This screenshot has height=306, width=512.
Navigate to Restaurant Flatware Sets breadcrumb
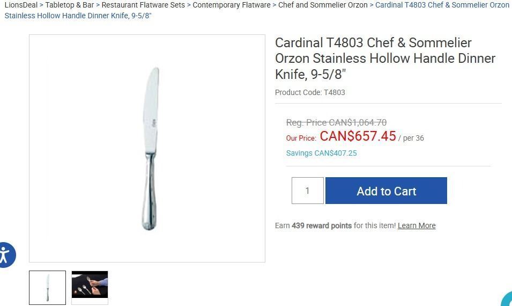(143, 5)
